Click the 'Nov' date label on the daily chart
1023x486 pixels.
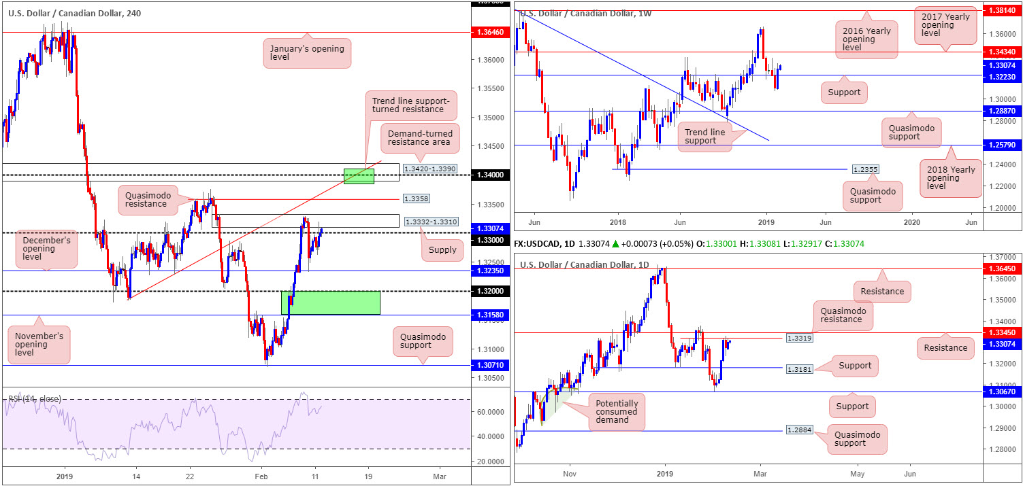pyautogui.click(x=570, y=472)
